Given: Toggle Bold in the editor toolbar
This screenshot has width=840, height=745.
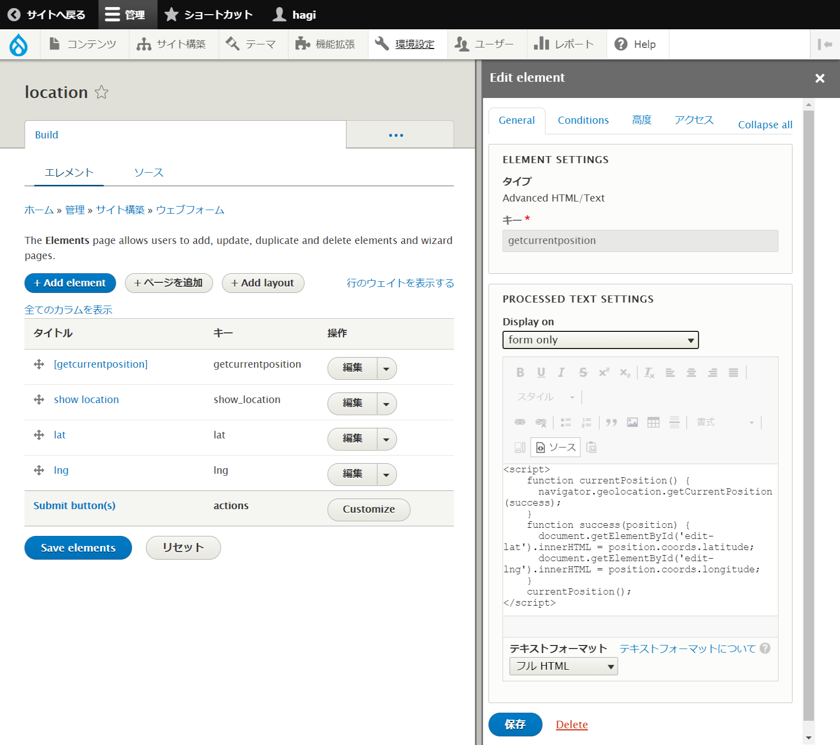Looking at the screenshot, I should pyautogui.click(x=520, y=373).
